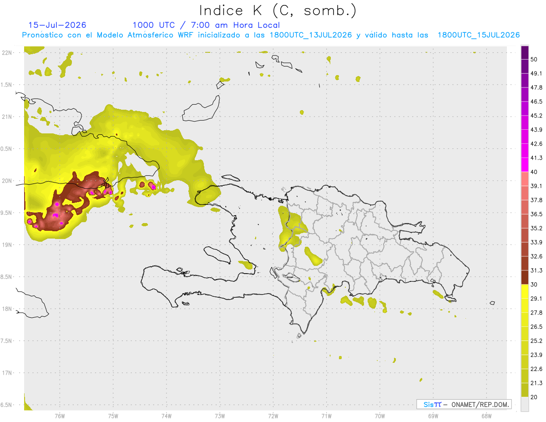The height and width of the screenshot is (422, 546).
Task: Select the swatch between 45.2 and 46.5
Action: click(525, 109)
